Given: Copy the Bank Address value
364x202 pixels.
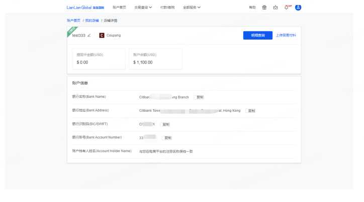Looking at the screenshot, I should [x=251, y=111].
